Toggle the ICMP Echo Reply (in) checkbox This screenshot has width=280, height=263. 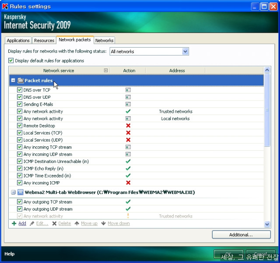pyautogui.click(x=19, y=168)
